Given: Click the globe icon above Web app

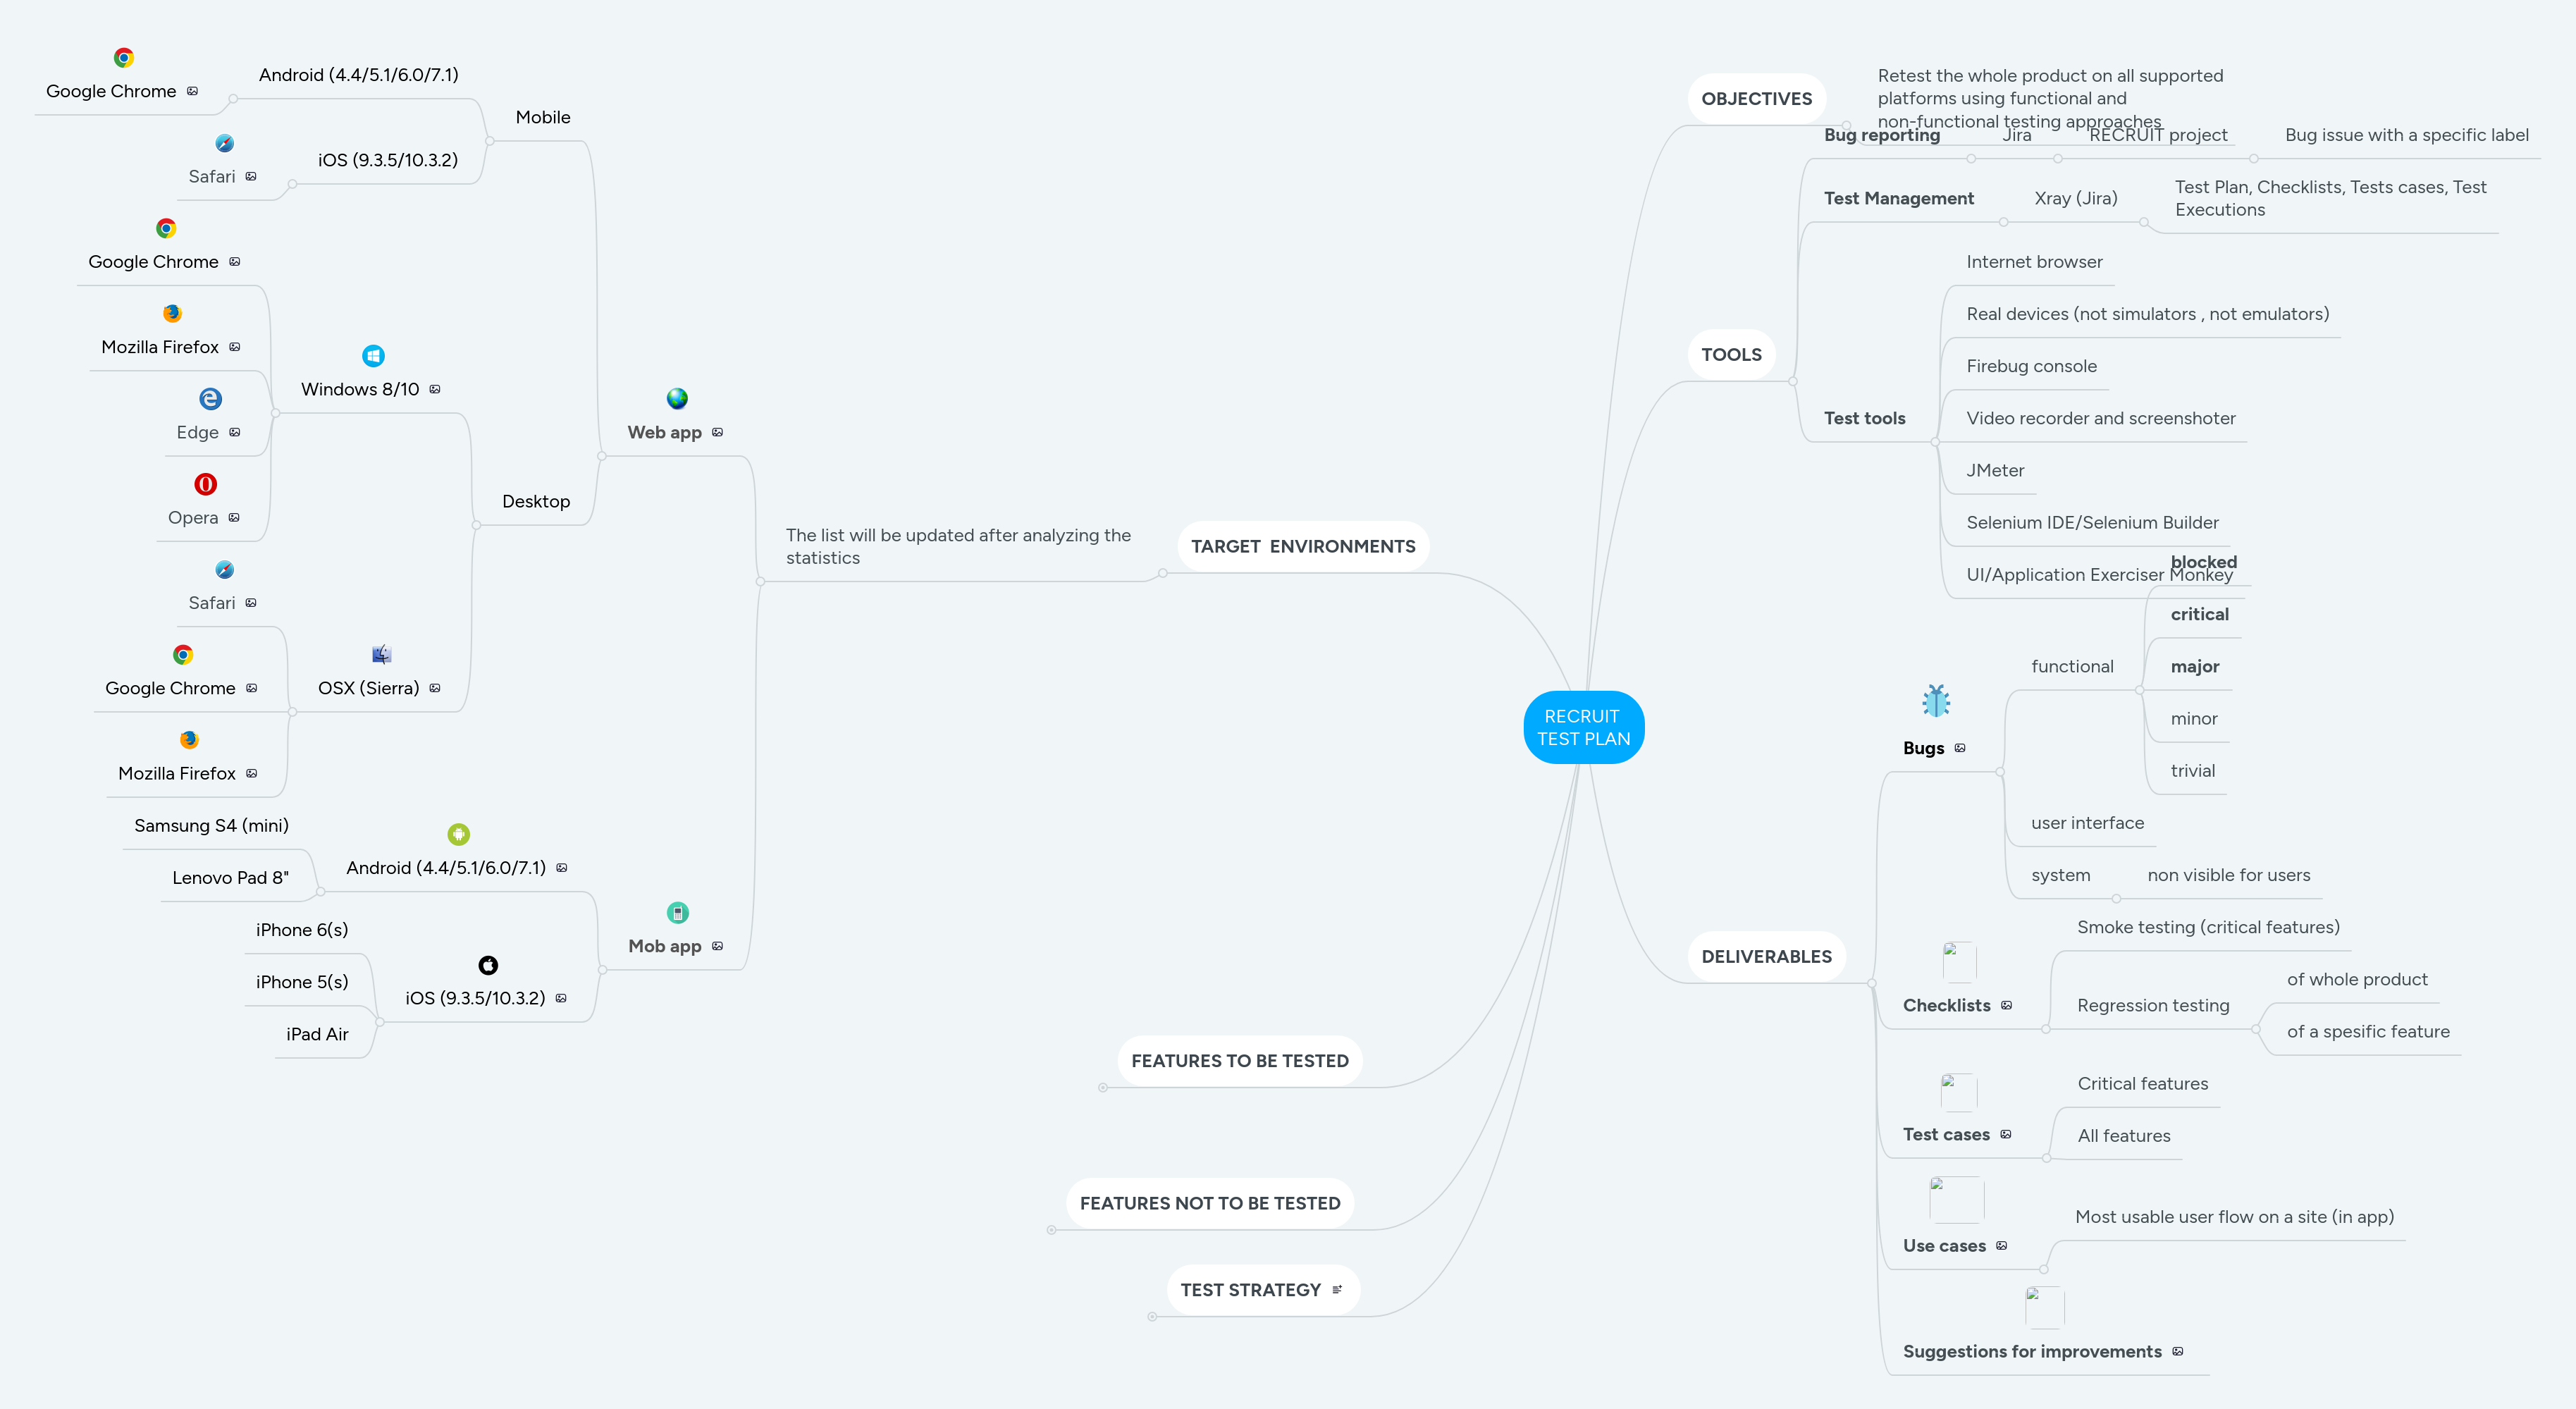Looking at the screenshot, I should click(x=677, y=399).
